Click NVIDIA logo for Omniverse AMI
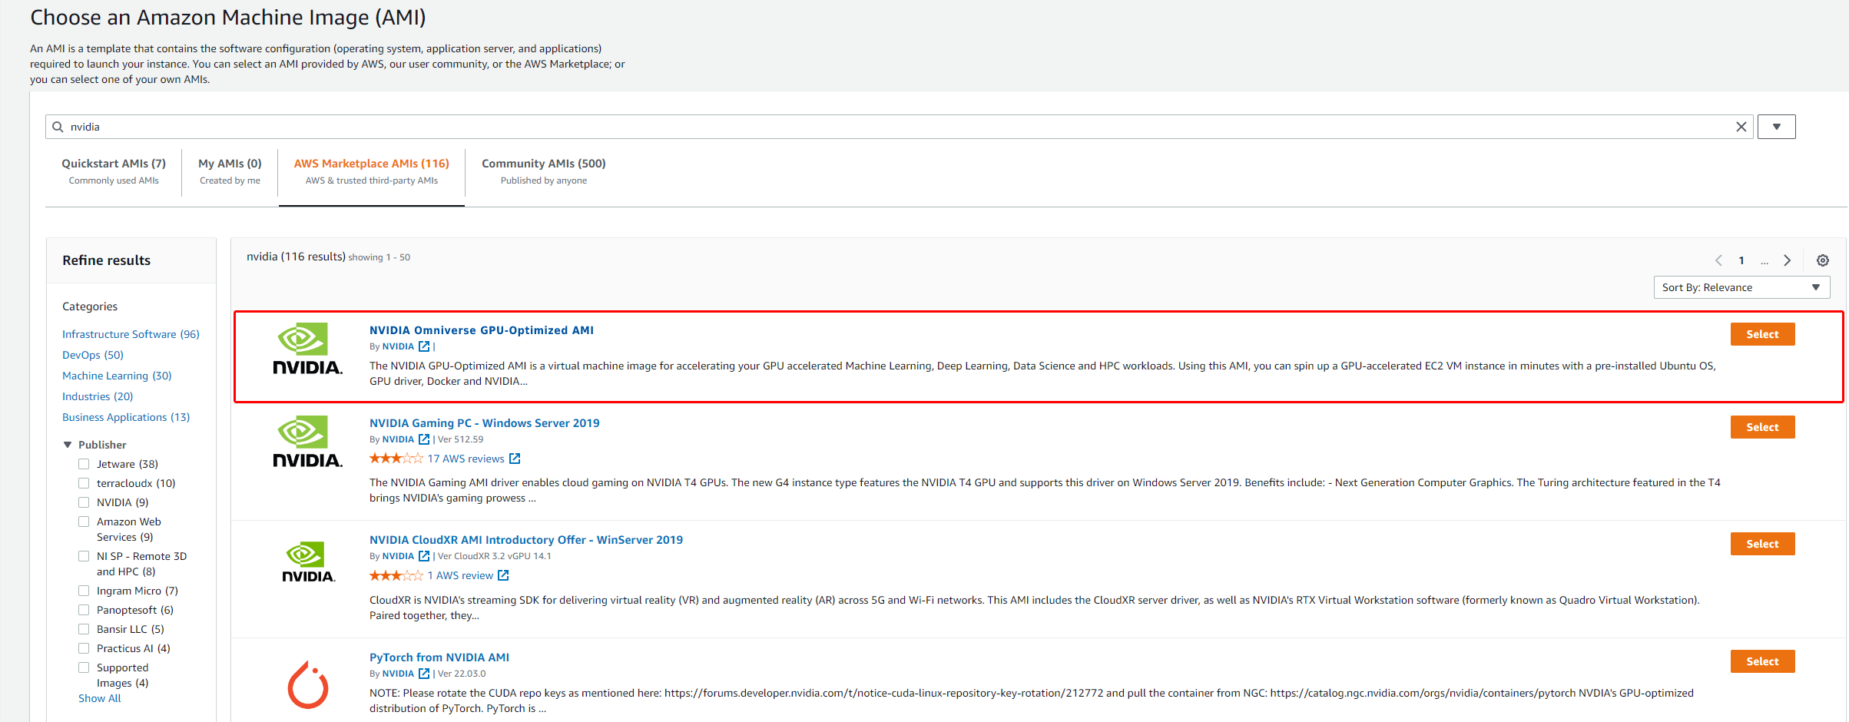Viewport: 1849px width, 722px height. (307, 349)
